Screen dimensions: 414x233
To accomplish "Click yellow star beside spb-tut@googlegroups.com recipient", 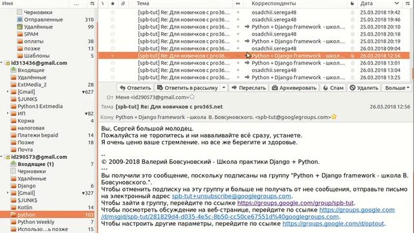I will [x=334, y=116].
